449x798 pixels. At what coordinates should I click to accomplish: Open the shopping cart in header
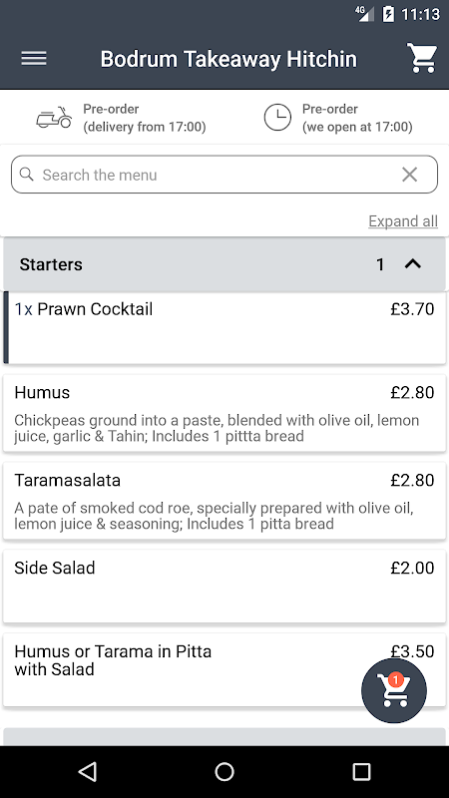421,58
